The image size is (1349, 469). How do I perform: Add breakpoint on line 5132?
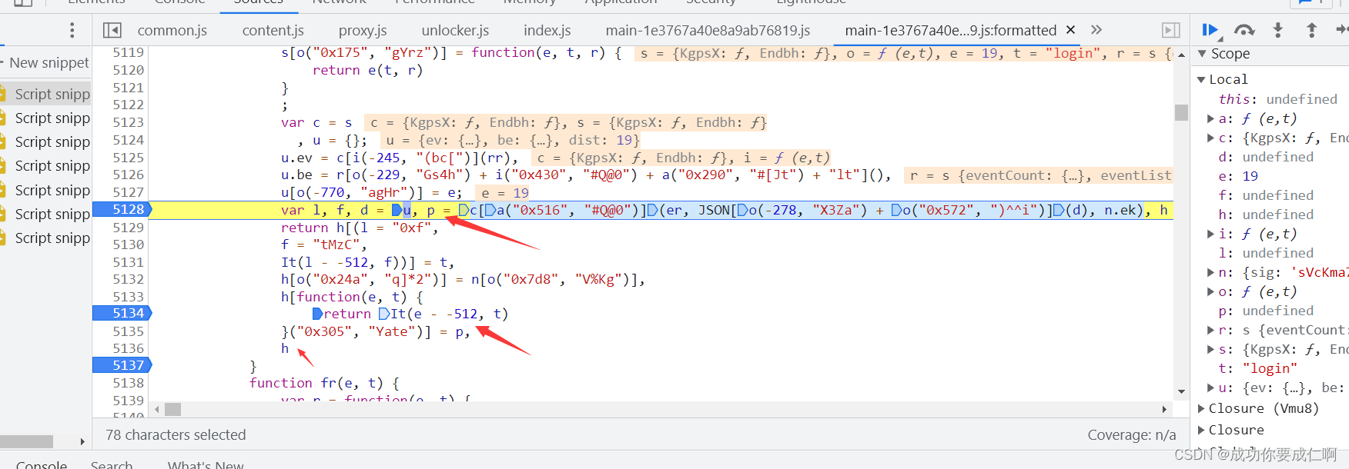[x=128, y=278]
